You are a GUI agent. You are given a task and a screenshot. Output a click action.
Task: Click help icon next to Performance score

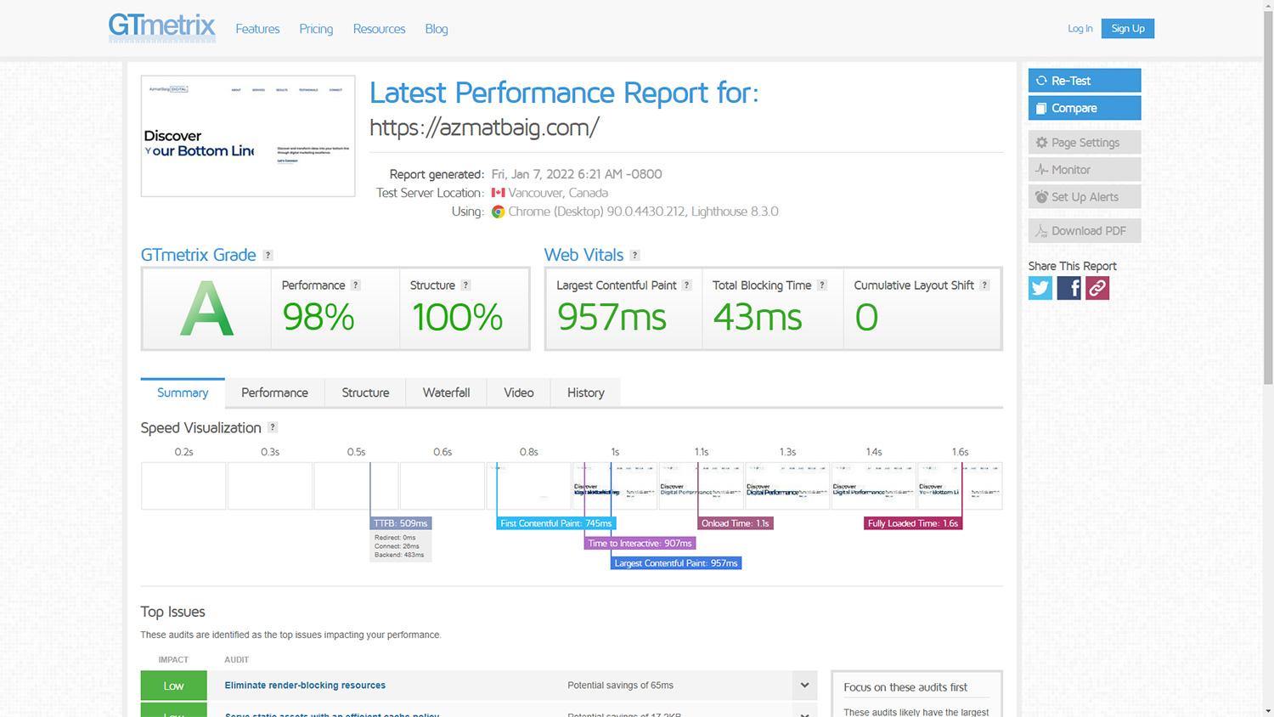pyautogui.click(x=356, y=285)
